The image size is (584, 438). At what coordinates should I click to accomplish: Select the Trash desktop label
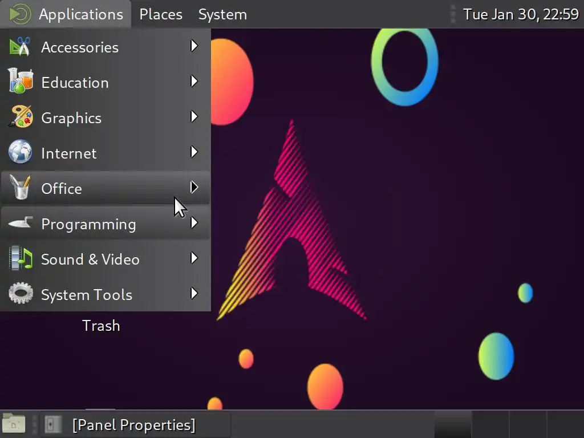point(101,326)
